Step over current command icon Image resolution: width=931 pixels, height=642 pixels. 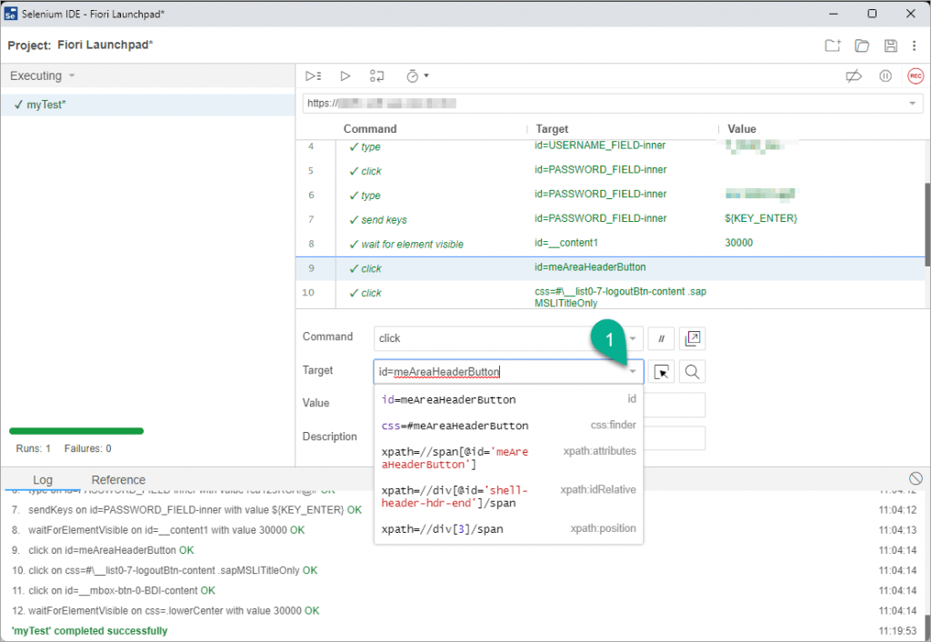coord(377,76)
